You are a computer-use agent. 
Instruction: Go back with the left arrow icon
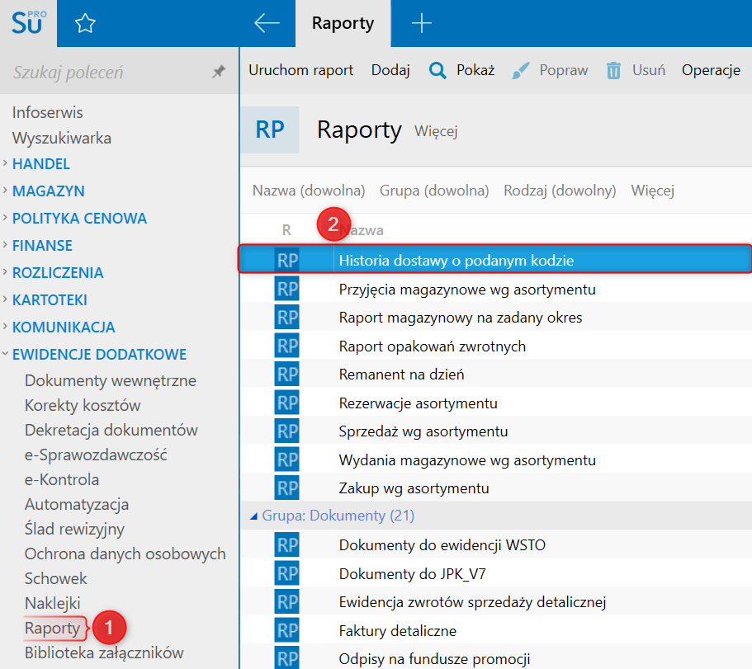coord(267,24)
